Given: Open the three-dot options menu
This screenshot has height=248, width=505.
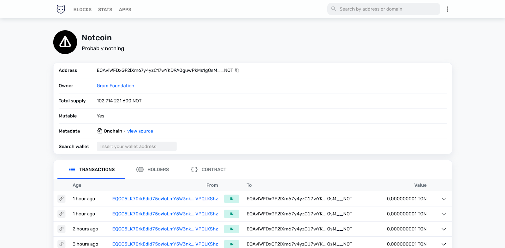Looking at the screenshot, I should 447,9.
